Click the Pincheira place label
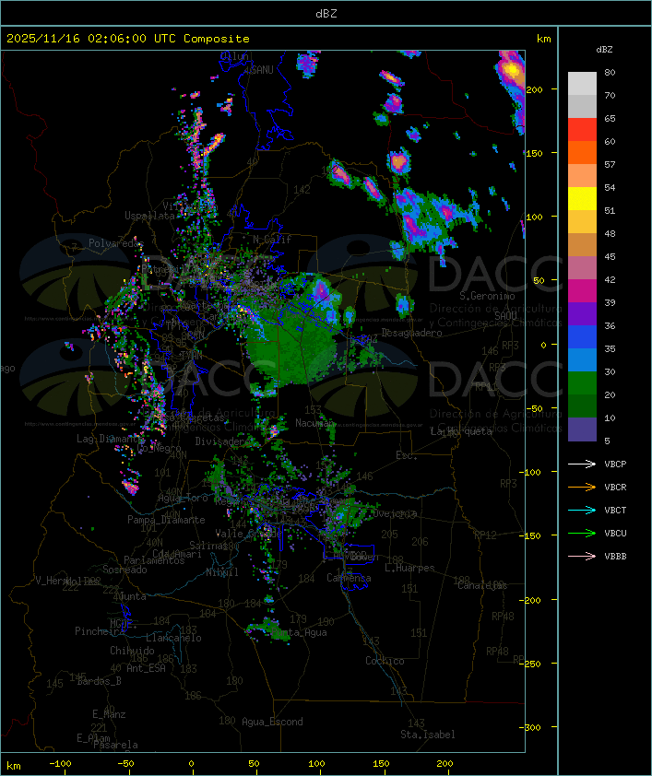 click(x=100, y=631)
